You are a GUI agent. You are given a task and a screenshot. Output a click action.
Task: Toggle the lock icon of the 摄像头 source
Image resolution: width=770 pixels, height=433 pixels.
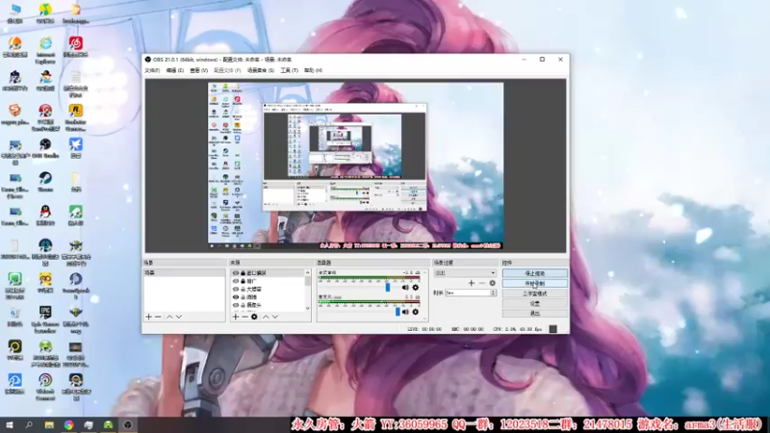(x=244, y=305)
